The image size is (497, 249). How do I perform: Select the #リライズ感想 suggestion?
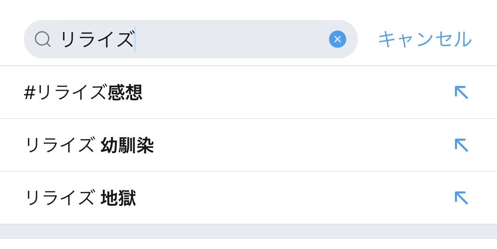[83, 92]
